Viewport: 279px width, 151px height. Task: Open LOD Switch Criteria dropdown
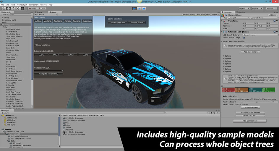260,35
